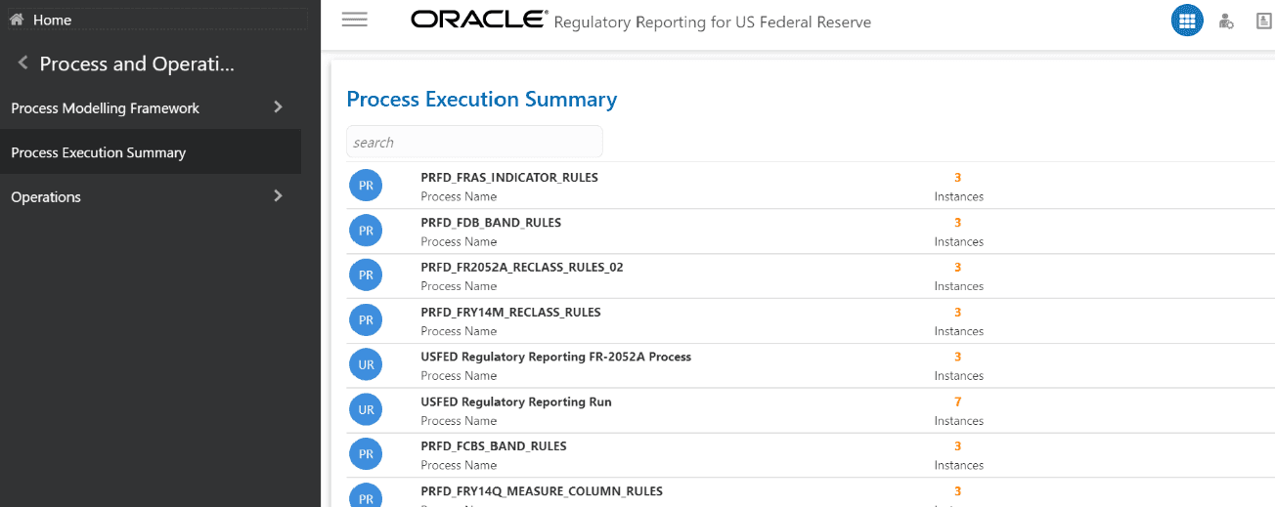Click instance count for PRFD_FRAS_INDICATOR_RULES

point(958,178)
